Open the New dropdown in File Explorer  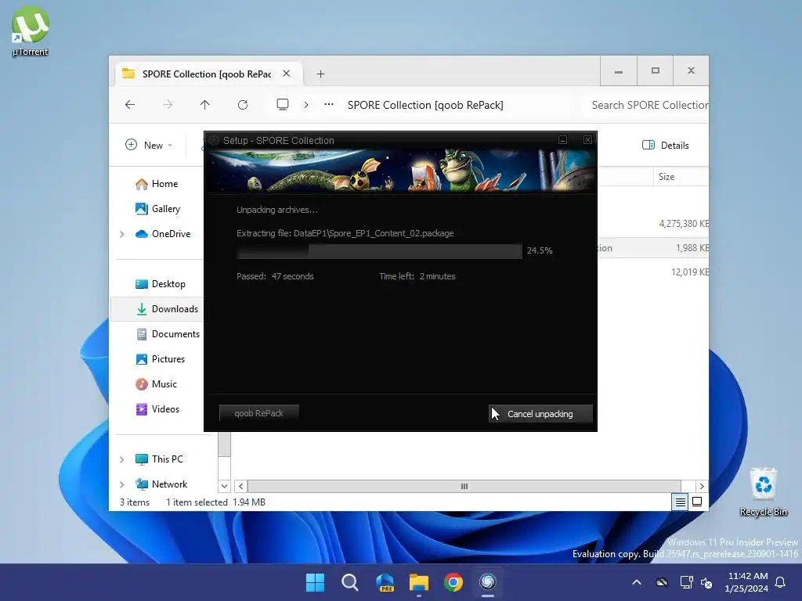coord(149,145)
